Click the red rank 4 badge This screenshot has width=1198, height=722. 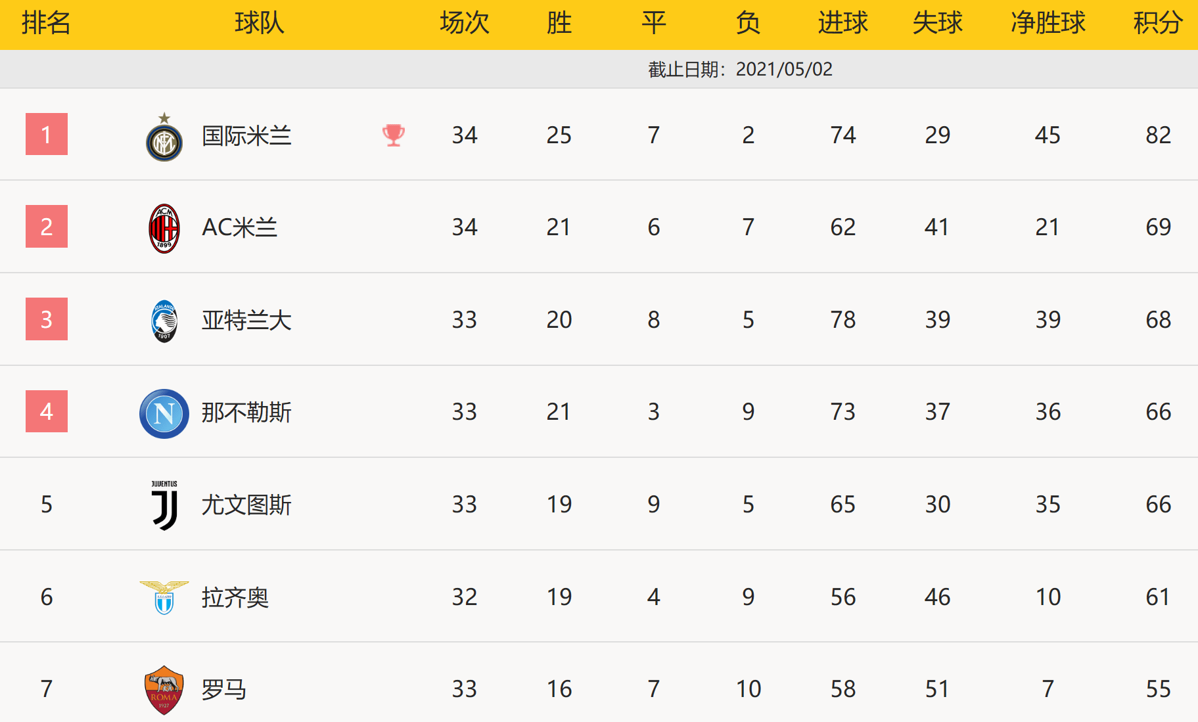click(x=47, y=411)
